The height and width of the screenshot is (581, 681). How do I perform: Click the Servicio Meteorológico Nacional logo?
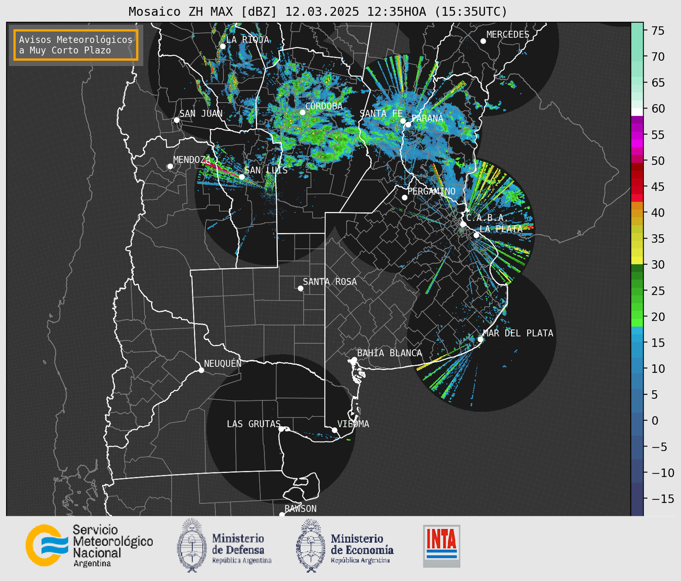coord(89,545)
